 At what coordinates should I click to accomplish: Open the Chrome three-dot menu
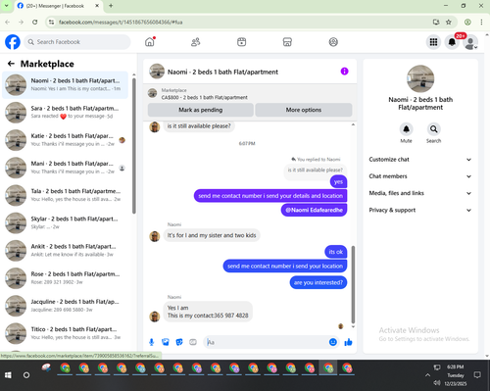click(481, 23)
